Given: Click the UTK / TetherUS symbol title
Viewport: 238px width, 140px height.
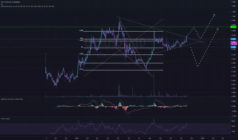Looking at the screenshot, I should pos(10,2).
